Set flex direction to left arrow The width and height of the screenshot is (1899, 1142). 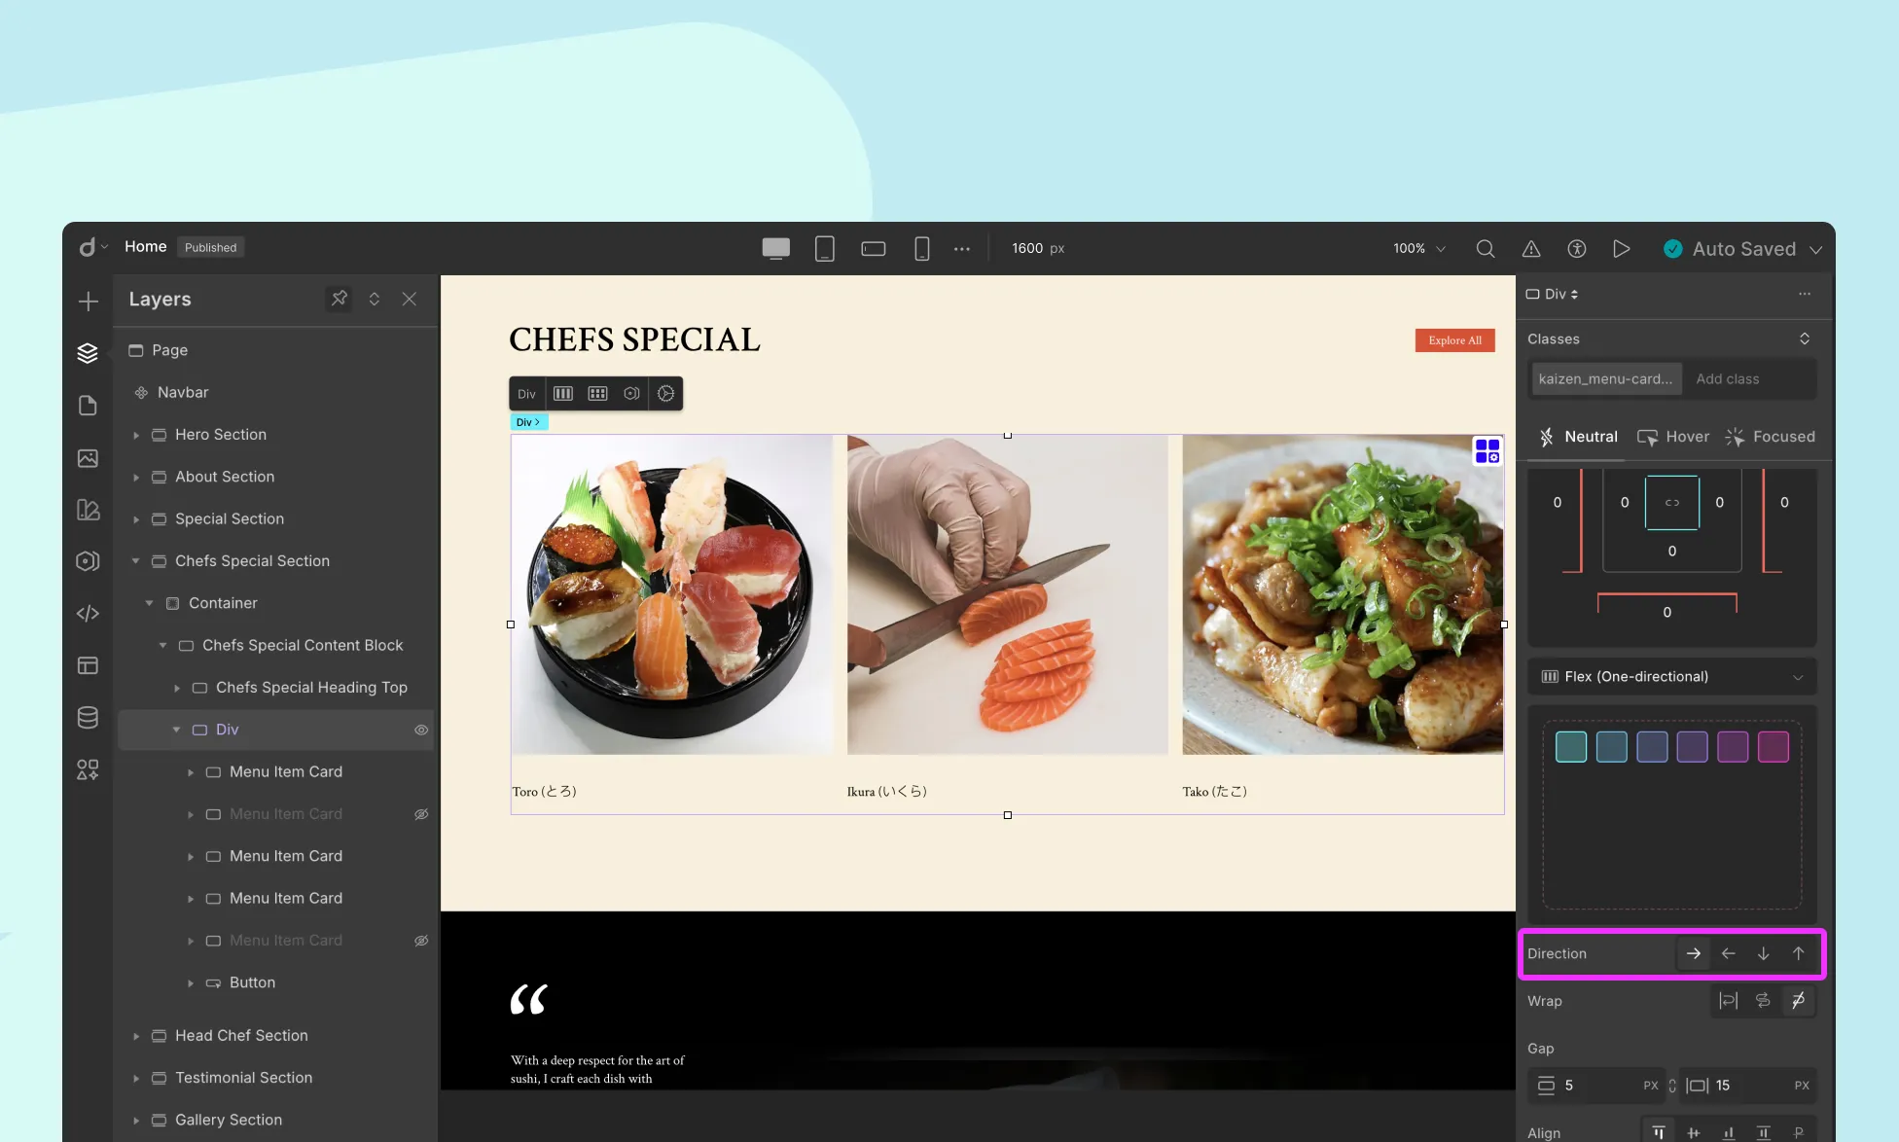click(x=1729, y=953)
